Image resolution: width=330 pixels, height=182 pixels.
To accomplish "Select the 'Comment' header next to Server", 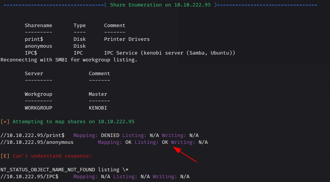I will click(99, 74).
